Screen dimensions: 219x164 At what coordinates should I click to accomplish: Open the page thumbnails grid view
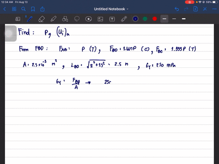tap(14, 9)
